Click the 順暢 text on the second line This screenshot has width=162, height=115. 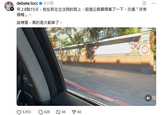(x=21, y=14)
